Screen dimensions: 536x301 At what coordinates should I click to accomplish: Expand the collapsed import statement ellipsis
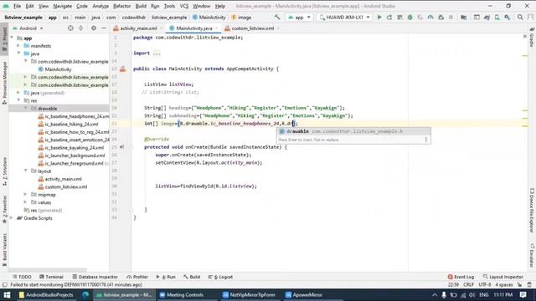[x=157, y=54]
